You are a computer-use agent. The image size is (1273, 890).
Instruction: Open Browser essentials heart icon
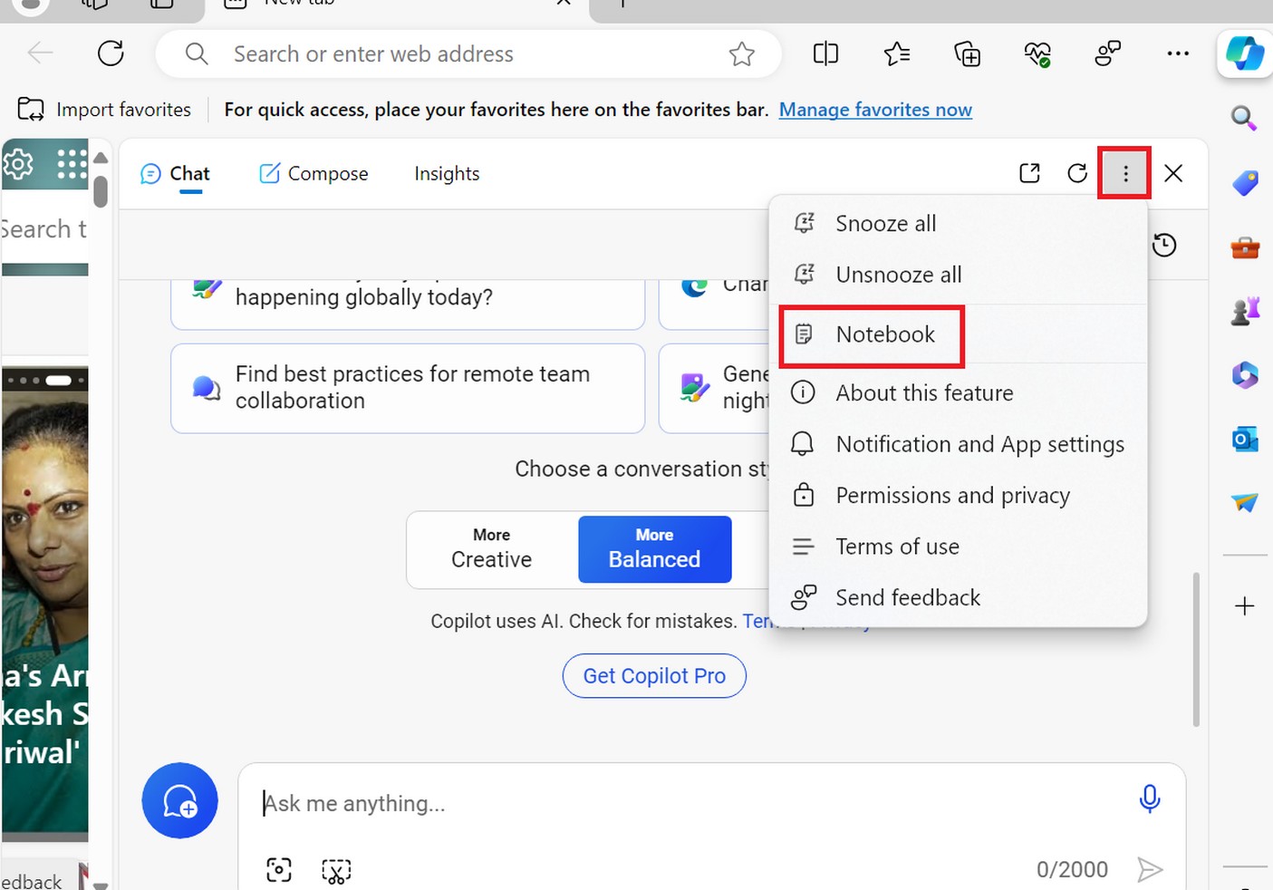(x=1037, y=53)
